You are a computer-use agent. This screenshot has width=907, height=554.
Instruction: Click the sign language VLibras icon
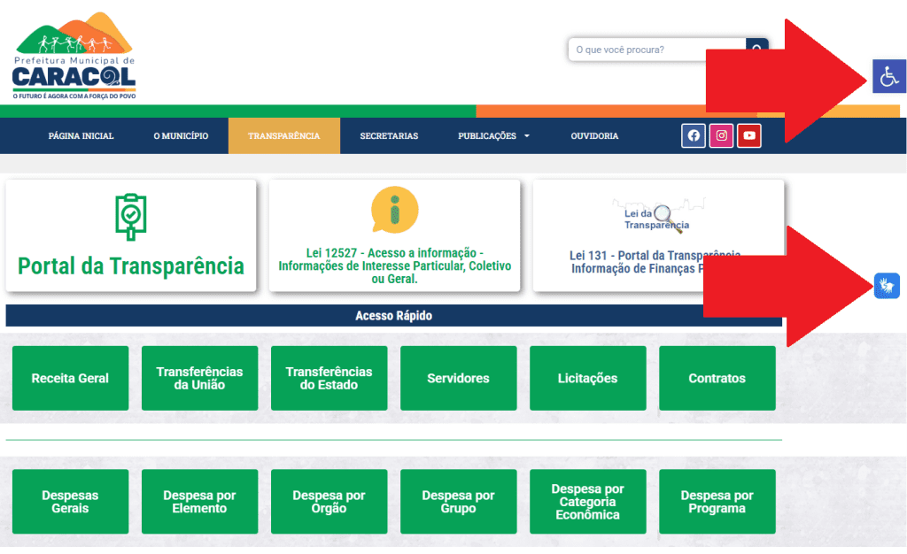(887, 286)
